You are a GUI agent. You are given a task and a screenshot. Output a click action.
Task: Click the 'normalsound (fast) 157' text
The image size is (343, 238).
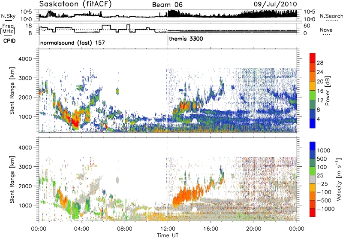[72, 43]
